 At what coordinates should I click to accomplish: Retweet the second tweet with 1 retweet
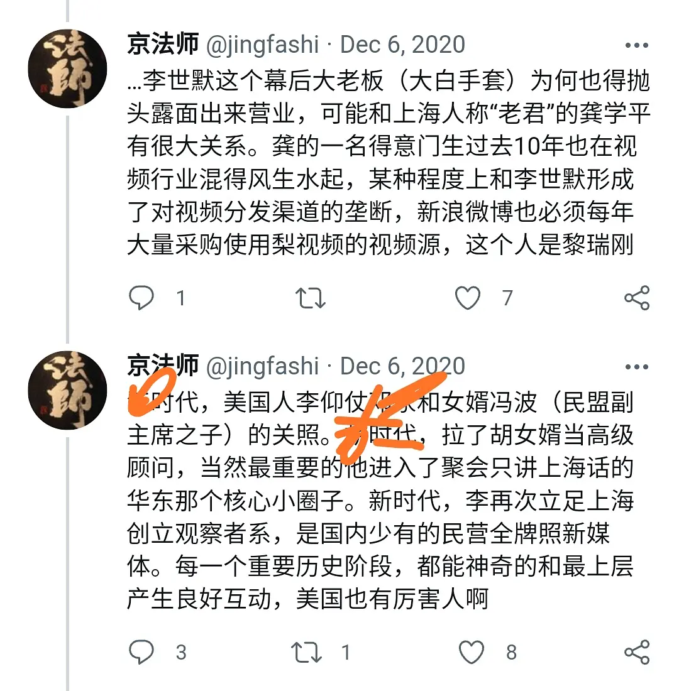tap(307, 652)
